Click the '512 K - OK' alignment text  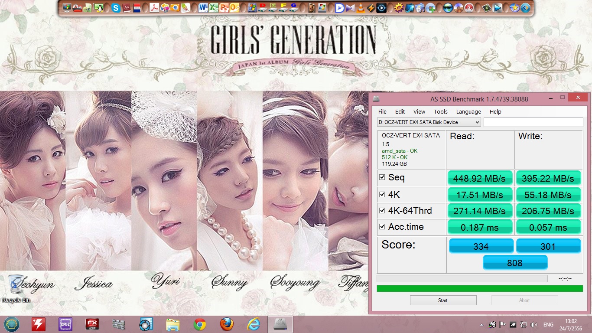pos(395,157)
